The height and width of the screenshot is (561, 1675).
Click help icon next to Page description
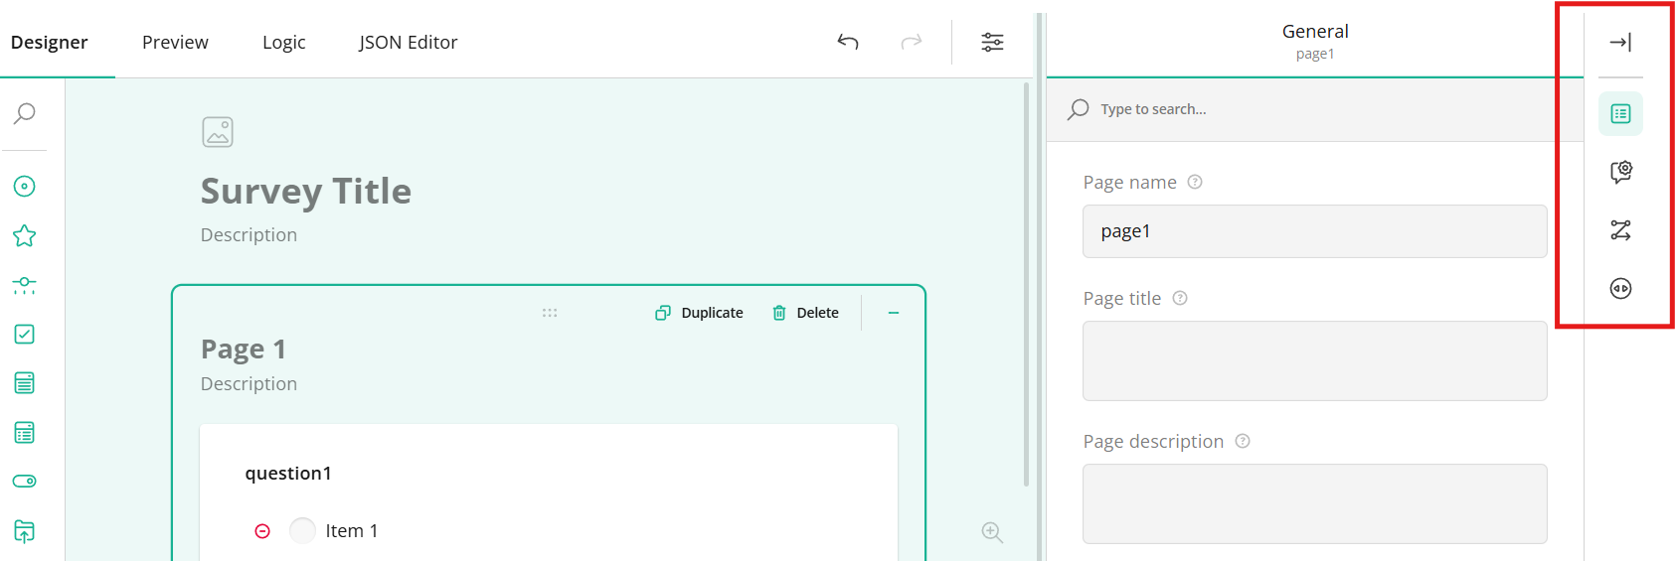[x=1243, y=441]
